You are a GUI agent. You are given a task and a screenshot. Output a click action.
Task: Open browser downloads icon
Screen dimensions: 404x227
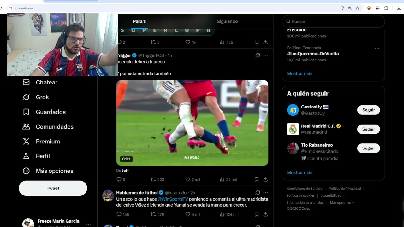click(399, 8)
